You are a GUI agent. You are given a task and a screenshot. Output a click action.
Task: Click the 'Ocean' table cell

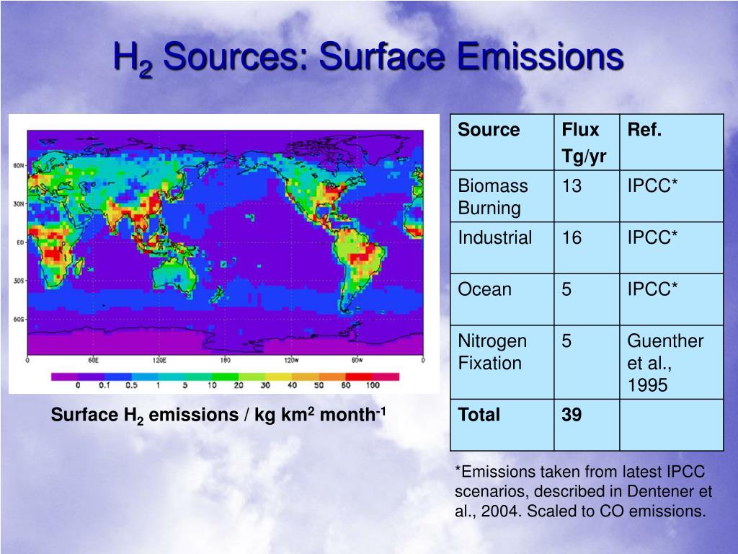pyautogui.click(x=502, y=299)
